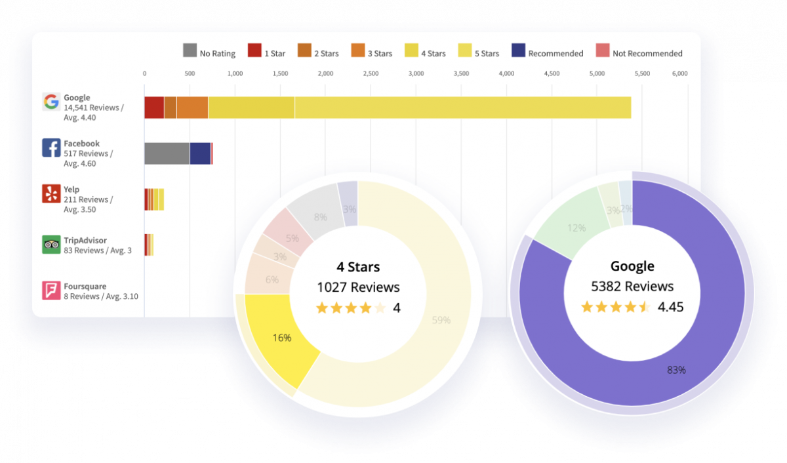Click the star rating row beside 4.45
787x463 pixels.
pyautogui.click(x=615, y=306)
